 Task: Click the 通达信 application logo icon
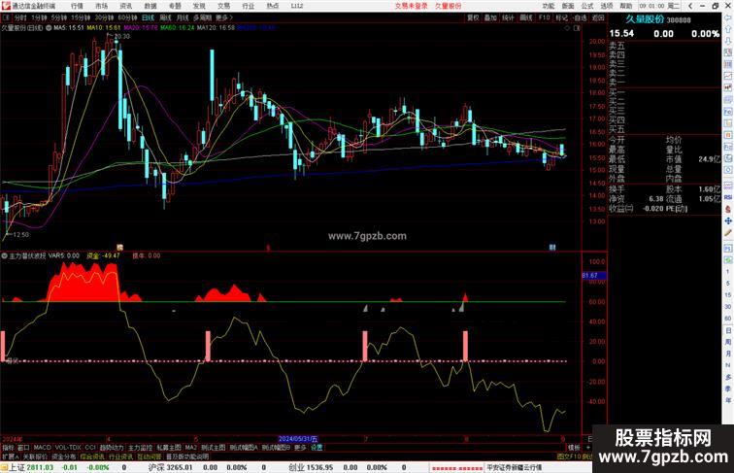6,6
